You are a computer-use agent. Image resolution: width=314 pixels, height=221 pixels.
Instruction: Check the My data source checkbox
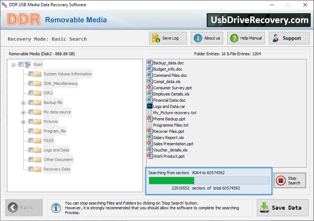pos(31,112)
